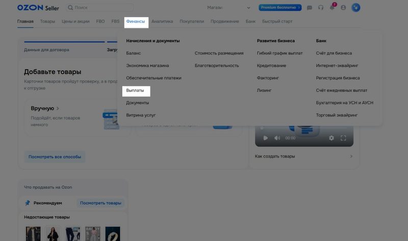Open the chat messages icon
Viewport: 408px width, 241px height.
(310, 8)
